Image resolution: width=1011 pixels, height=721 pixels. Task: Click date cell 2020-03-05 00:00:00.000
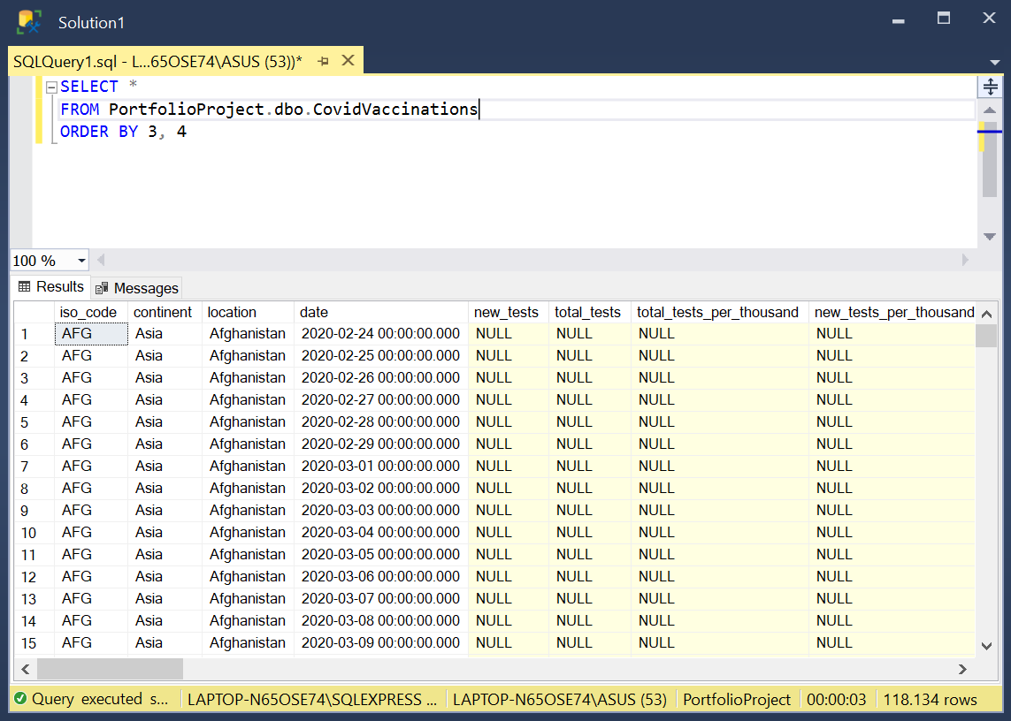[381, 555]
